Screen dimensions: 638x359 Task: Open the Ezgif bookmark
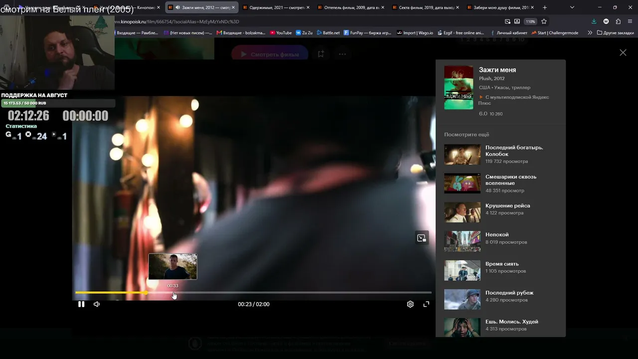tap(461, 33)
